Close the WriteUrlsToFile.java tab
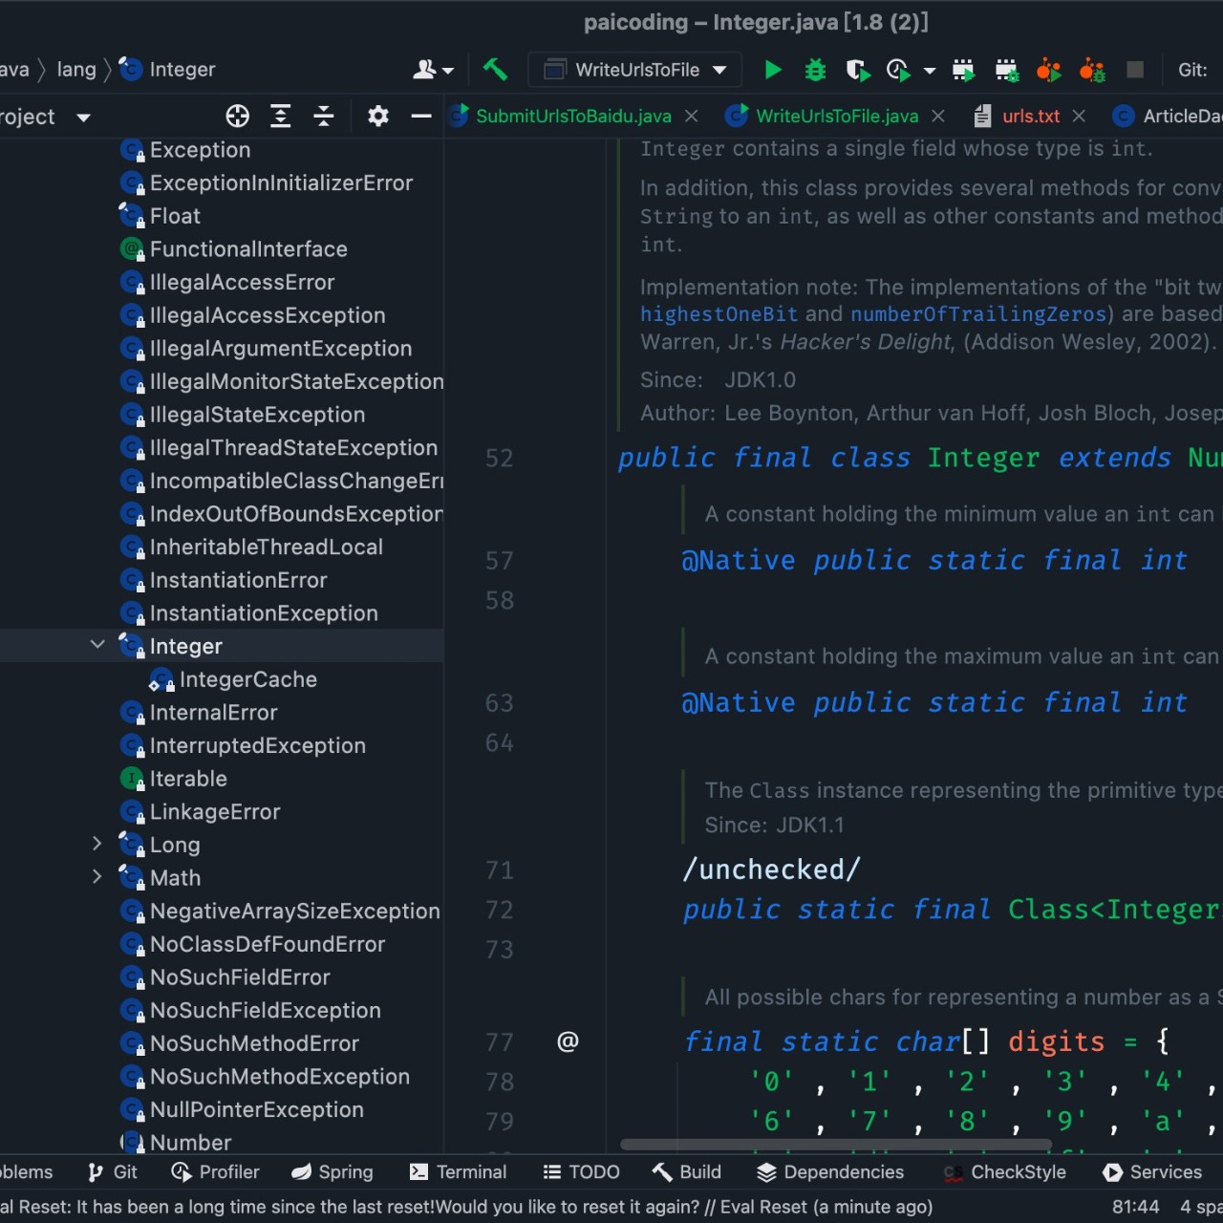1223x1223 pixels. coord(938,117)
